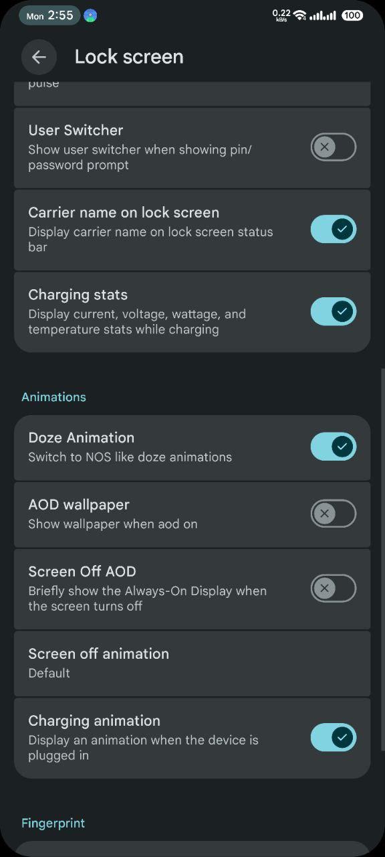The height and width of the screenshot is (857, 385).
Task: Tap the back arrow icon
Action: click(x=39, y=57)
